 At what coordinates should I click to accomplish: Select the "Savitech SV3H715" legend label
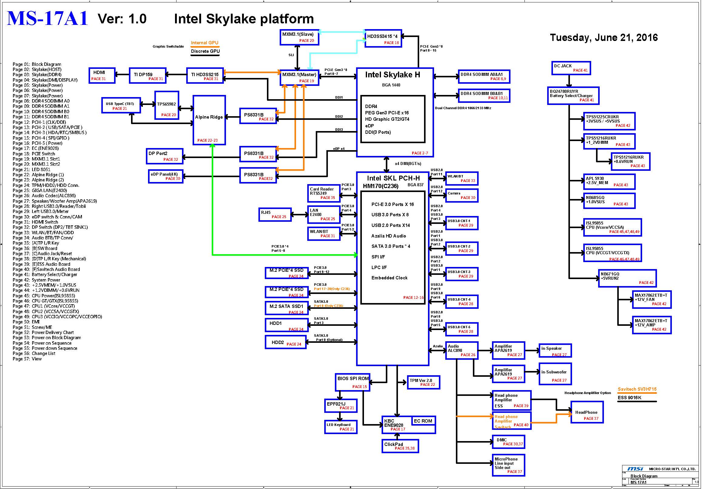(x=637, y=389)
